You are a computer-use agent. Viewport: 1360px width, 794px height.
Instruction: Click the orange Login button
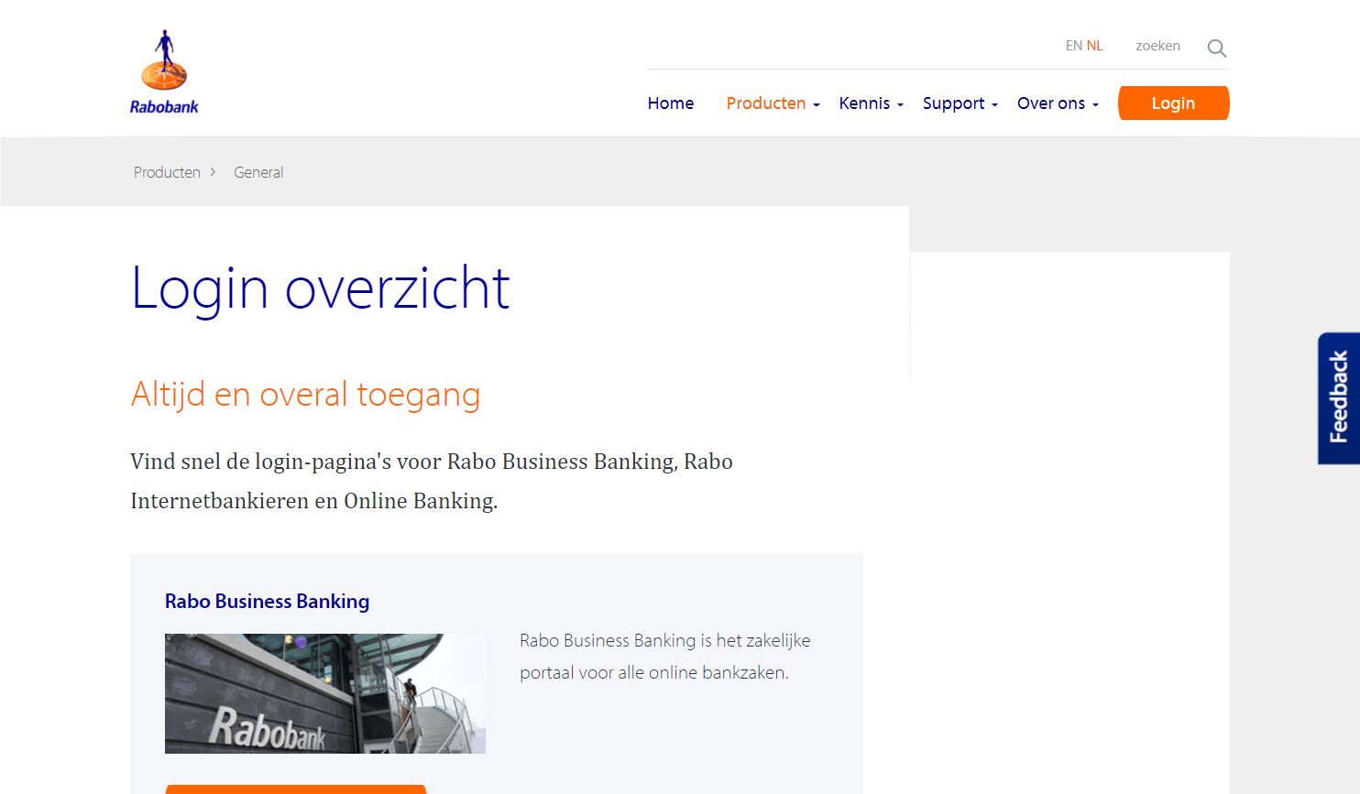1173,103
